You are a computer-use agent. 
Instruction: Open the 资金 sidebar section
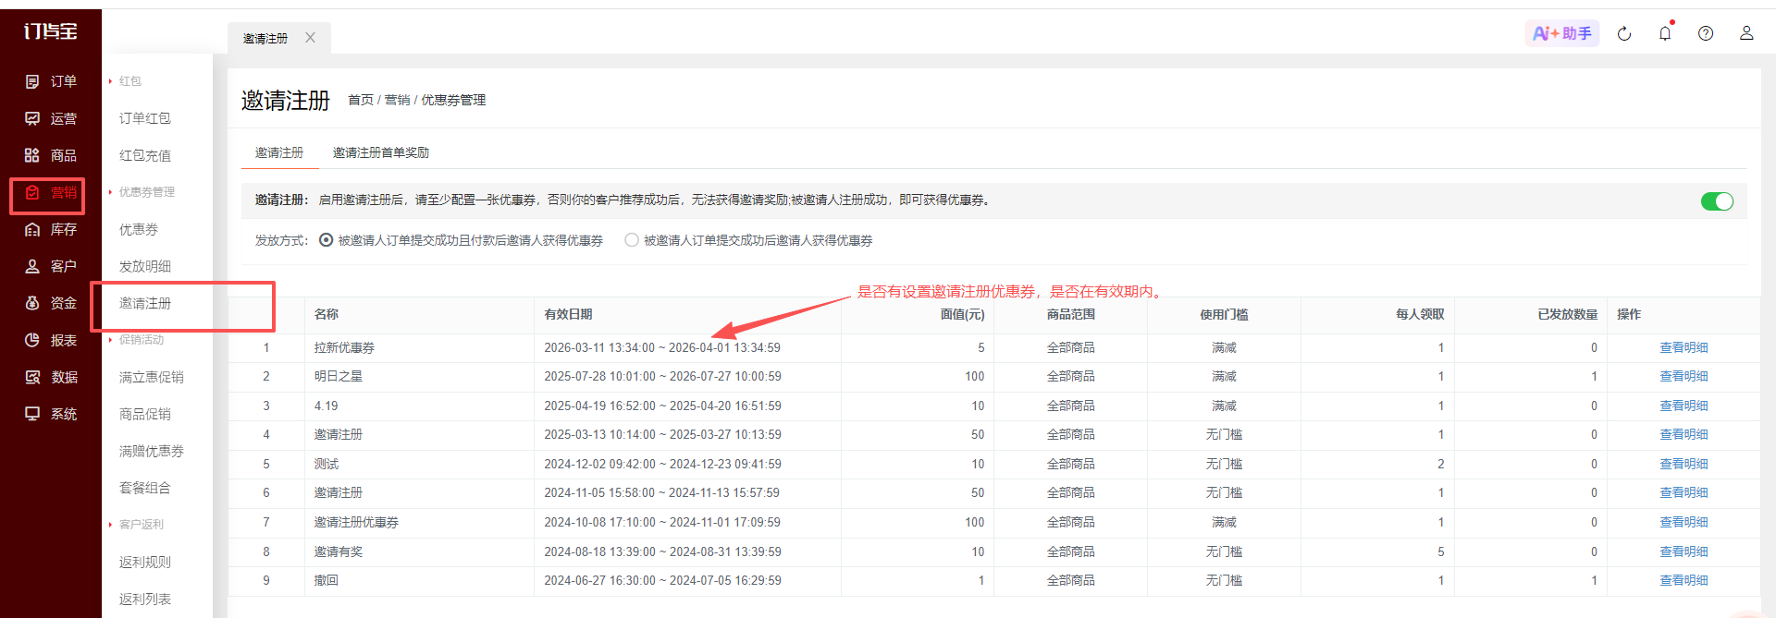pos(51,303)
